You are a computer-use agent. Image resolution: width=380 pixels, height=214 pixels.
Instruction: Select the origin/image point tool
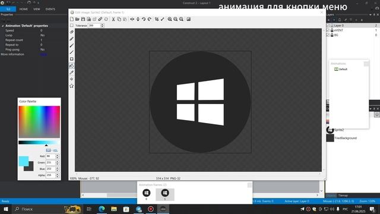[x=71, y=79]
